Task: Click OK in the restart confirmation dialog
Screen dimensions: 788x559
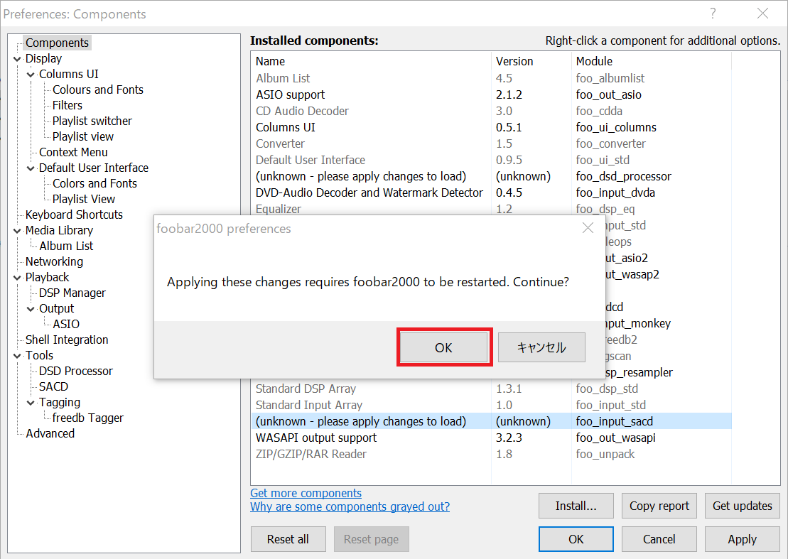Action: tap(443, 347)
